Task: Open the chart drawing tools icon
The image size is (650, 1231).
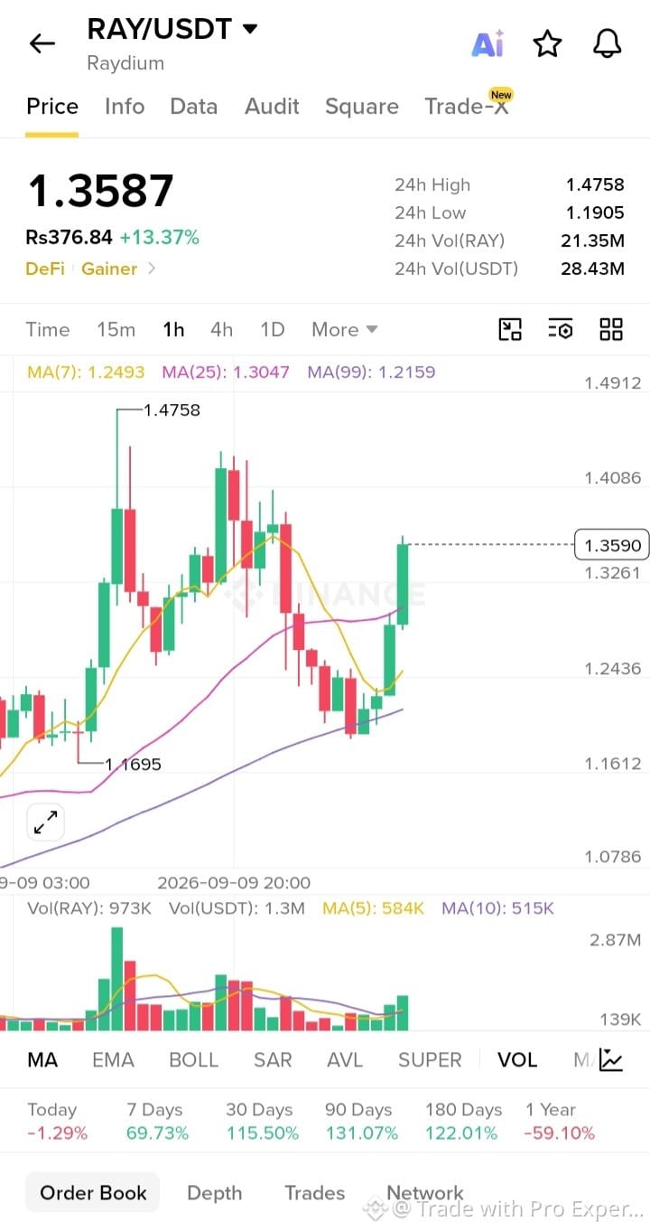Action: [x=510, y=329]
